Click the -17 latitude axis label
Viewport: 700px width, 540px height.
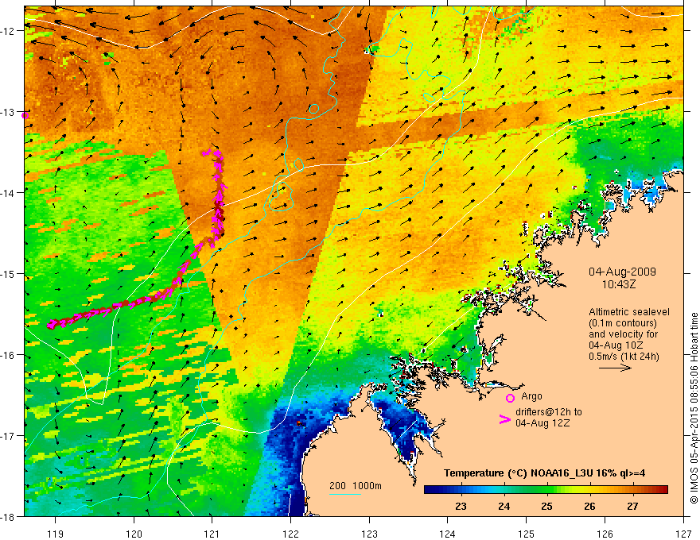coord(8,436)
